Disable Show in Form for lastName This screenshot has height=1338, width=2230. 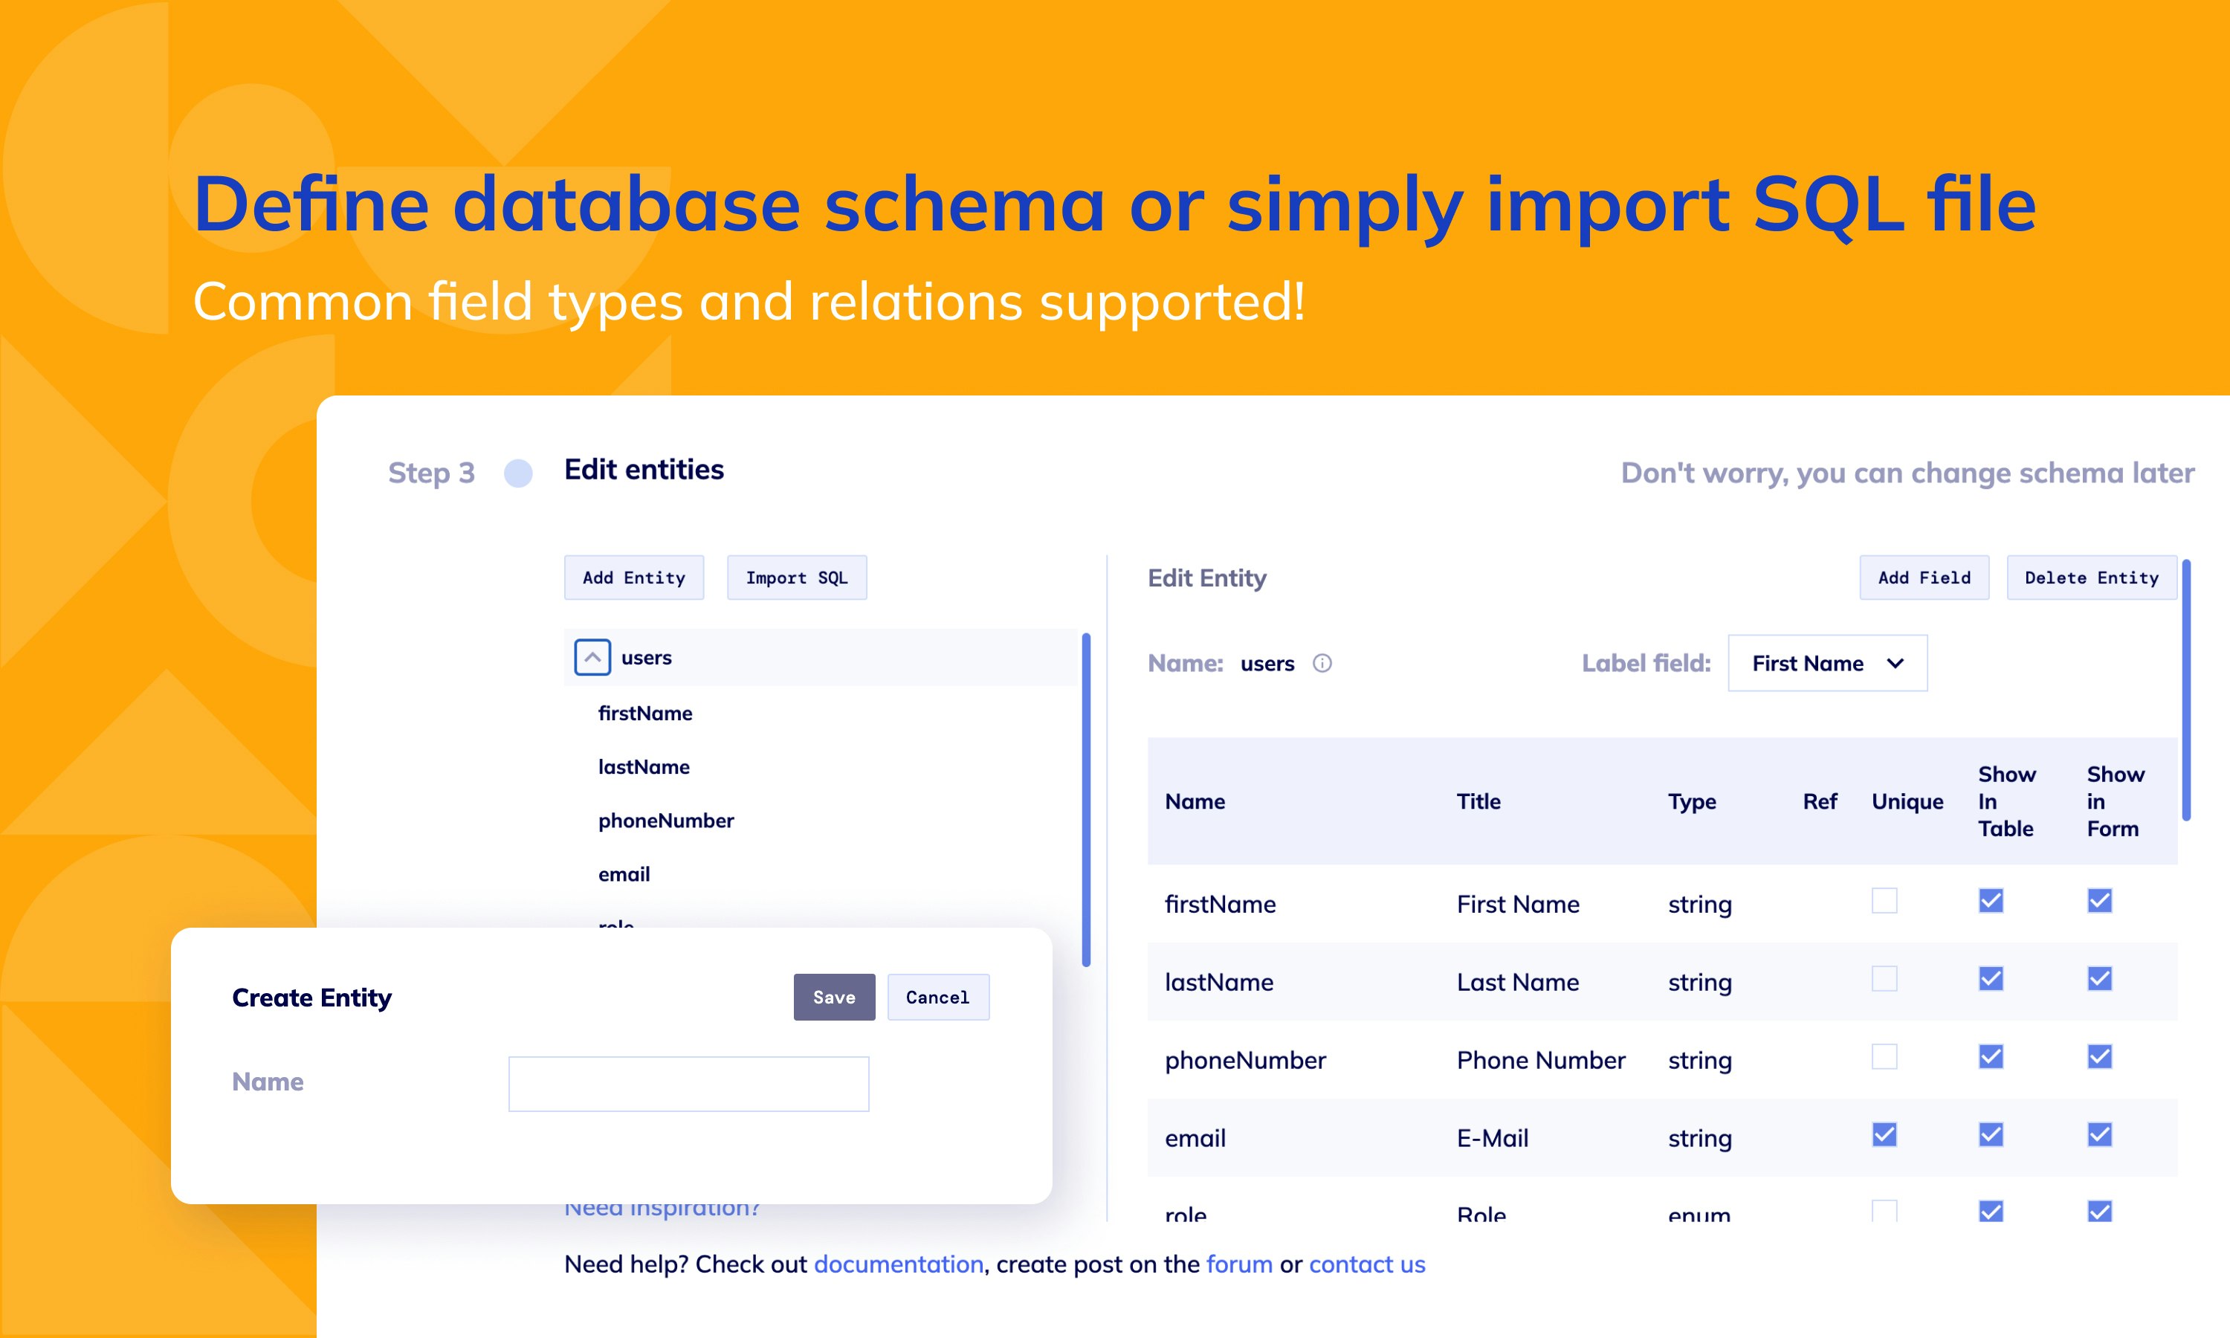point(2099,978)
